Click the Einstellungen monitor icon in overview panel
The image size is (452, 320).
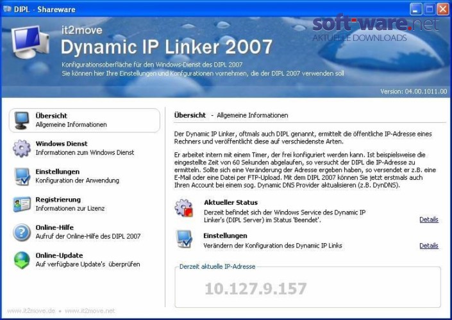[x=184, y=239]
